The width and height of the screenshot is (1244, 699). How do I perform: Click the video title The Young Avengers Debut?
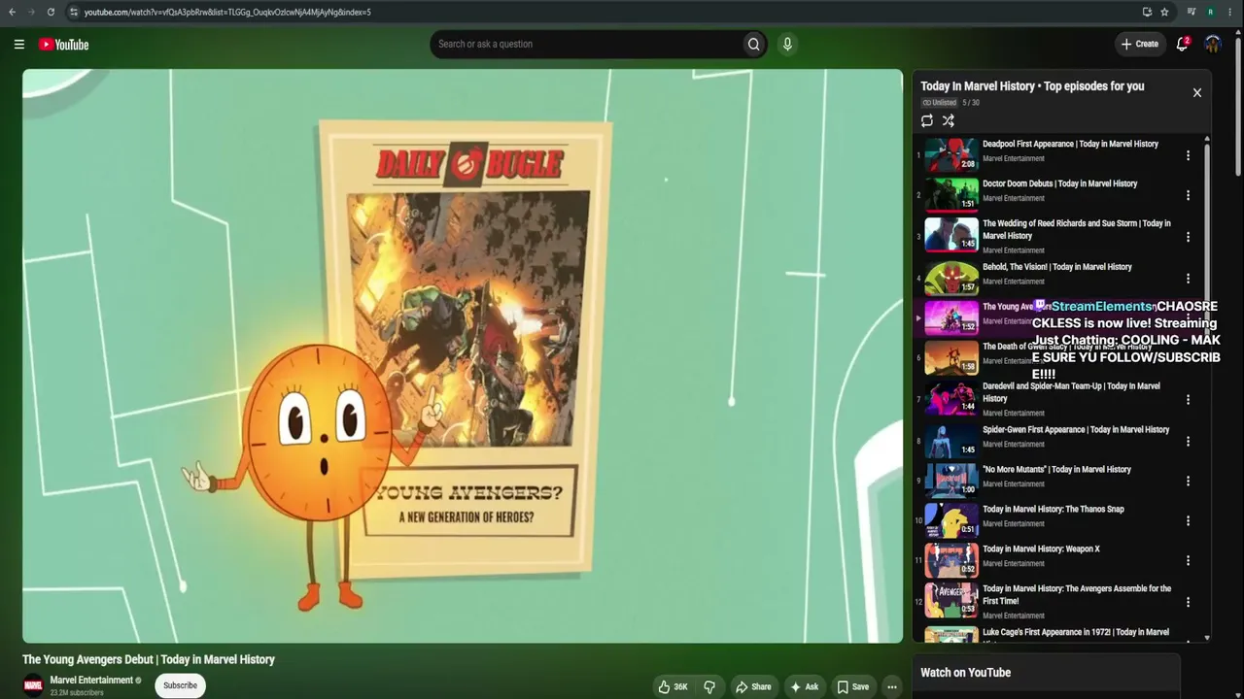pos(149,660)
